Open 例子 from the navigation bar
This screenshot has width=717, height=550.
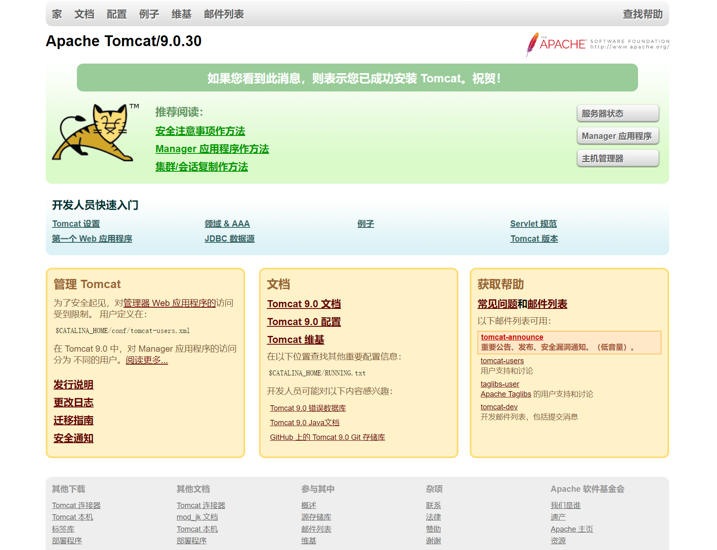point(148,14)
